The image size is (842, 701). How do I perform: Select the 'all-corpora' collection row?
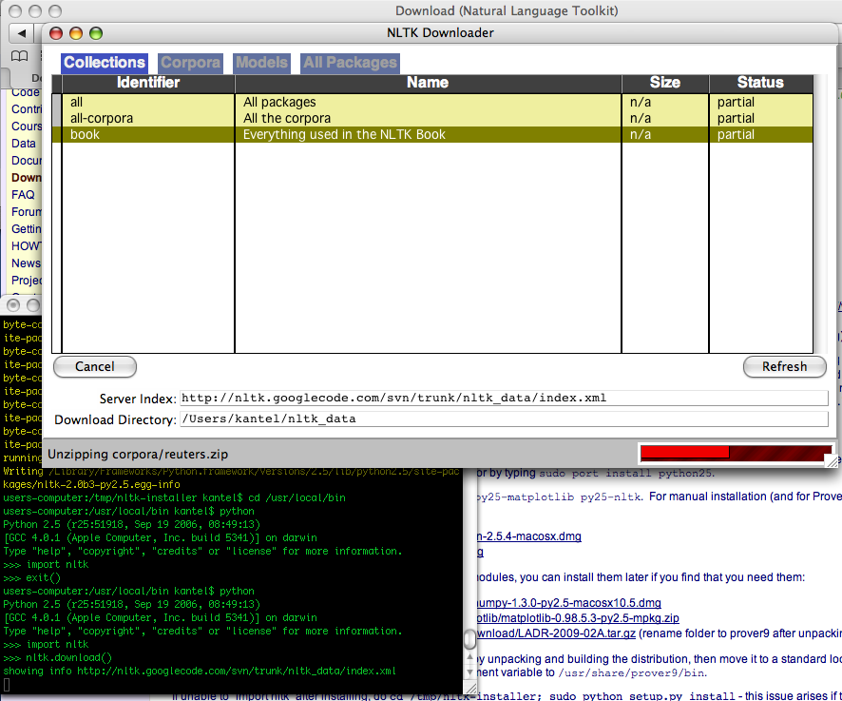point(432,118)
